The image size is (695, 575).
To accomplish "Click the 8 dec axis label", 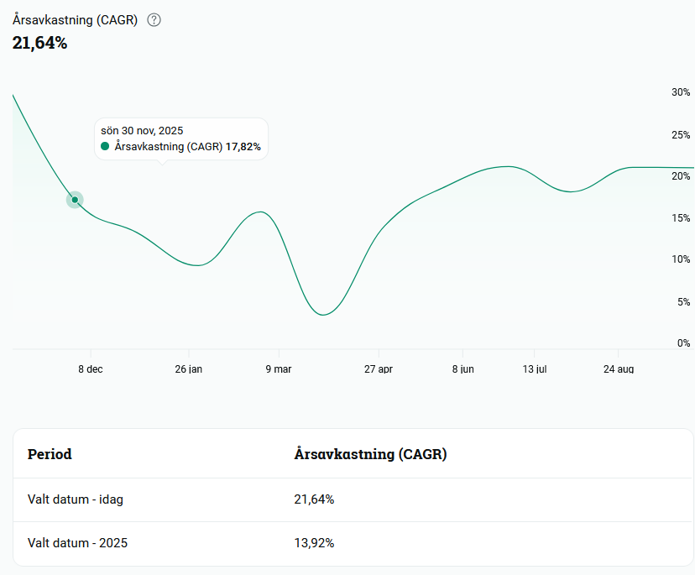I will click(91, 369).
